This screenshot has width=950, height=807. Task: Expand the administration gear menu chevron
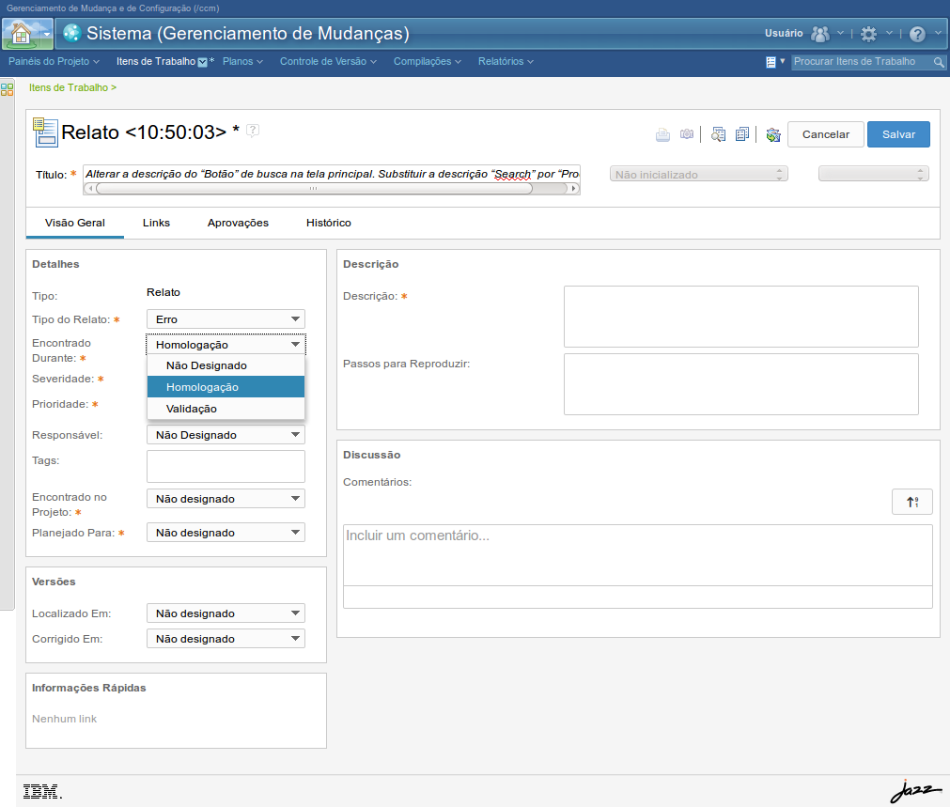point(890,33)
